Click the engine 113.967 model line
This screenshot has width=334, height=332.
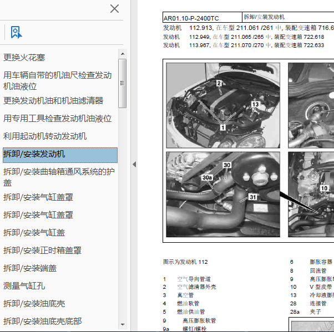point(244,45)
